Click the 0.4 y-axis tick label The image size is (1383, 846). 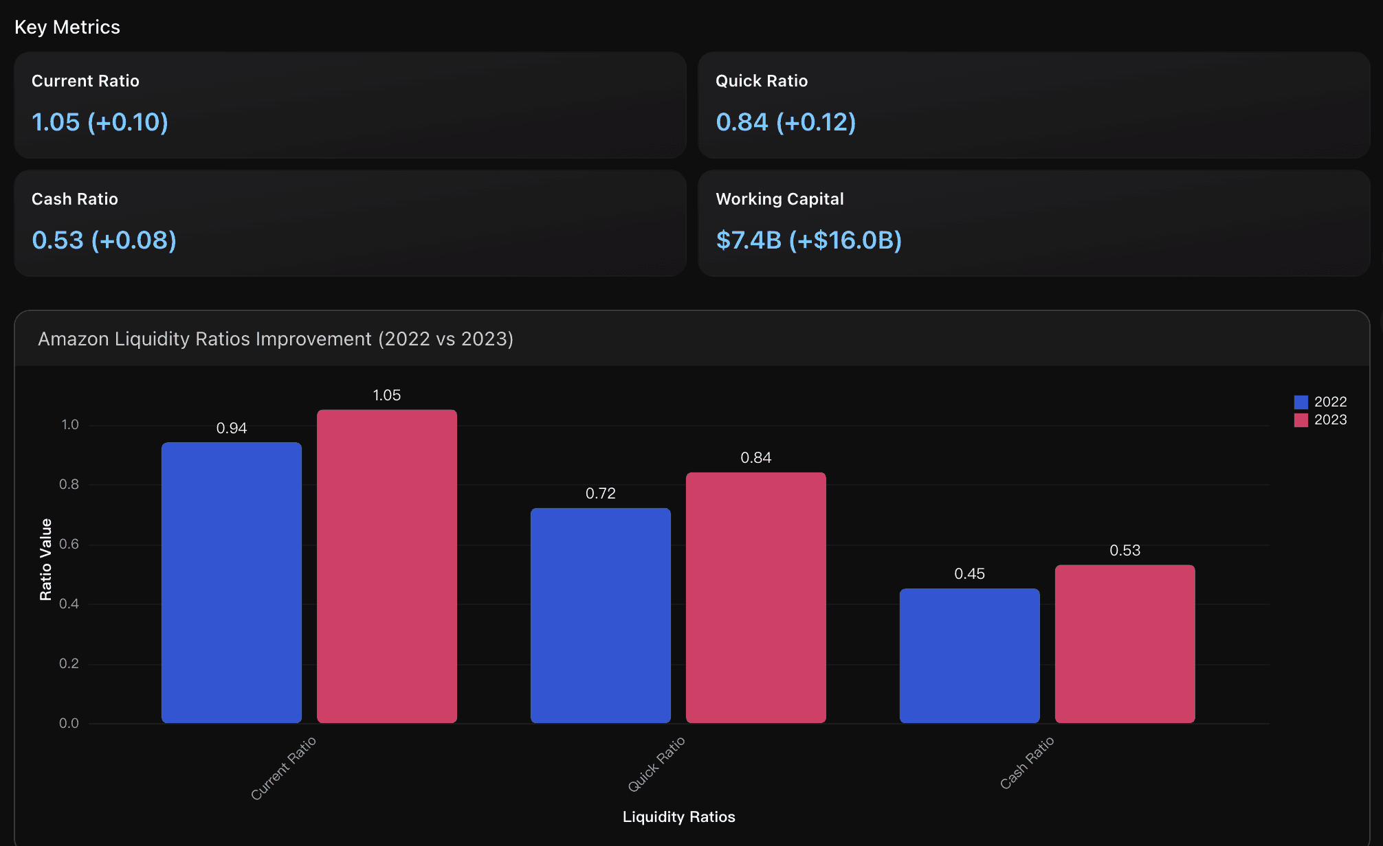coord(69,604)
